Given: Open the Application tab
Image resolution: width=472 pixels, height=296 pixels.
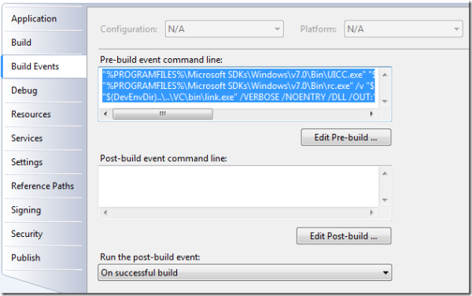Looking at the screenshot, I should (x=43, y=19).
